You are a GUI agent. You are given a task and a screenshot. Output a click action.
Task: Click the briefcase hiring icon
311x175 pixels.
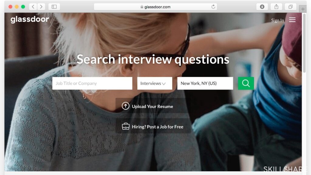[x=125, y=126]
